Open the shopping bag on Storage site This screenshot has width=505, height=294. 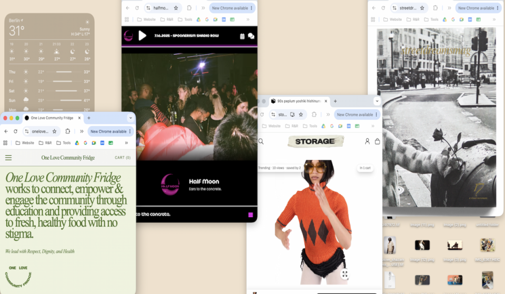(x=377, y=141)
